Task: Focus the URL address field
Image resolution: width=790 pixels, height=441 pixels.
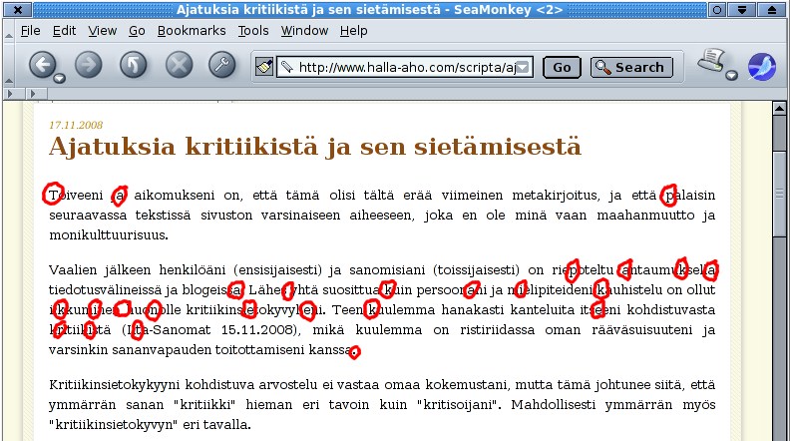Action: point(405,67)
